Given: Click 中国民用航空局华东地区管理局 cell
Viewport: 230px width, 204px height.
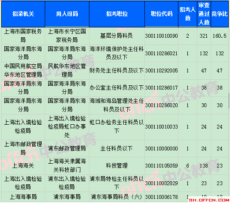Looking at the screenshot, I should click(x=23, y=70).
